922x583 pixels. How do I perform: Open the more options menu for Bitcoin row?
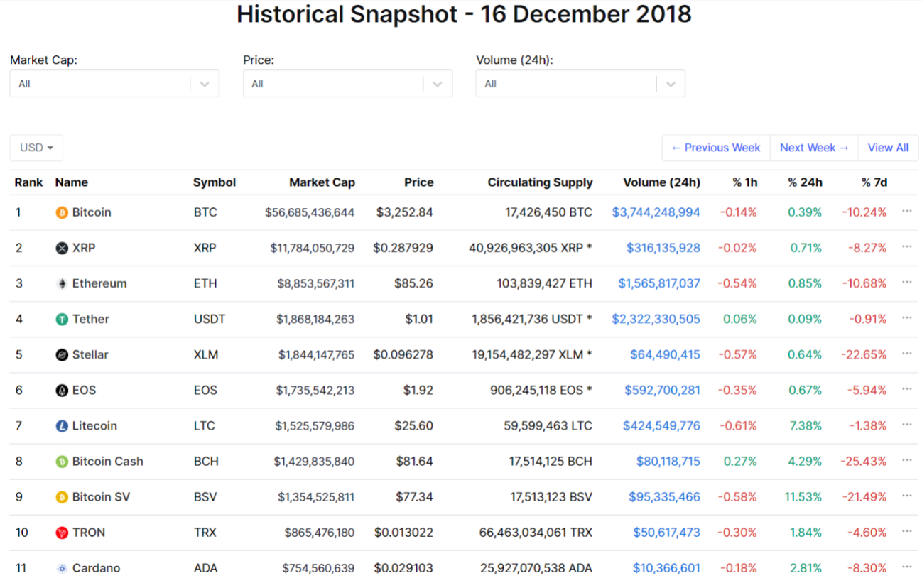click(x=906, y=211)
